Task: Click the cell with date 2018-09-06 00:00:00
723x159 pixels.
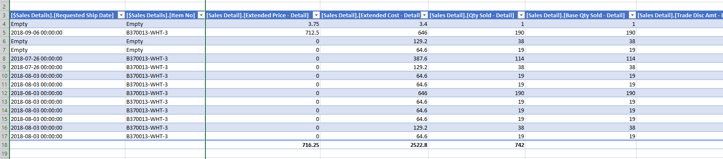Action: (67, 32)
